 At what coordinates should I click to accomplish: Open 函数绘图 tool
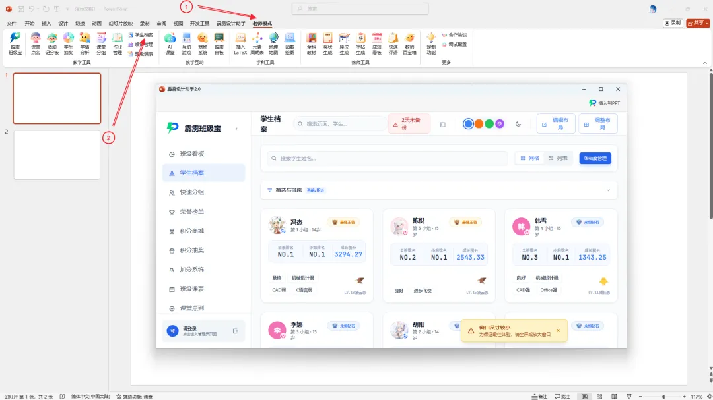tap(290, 43)
